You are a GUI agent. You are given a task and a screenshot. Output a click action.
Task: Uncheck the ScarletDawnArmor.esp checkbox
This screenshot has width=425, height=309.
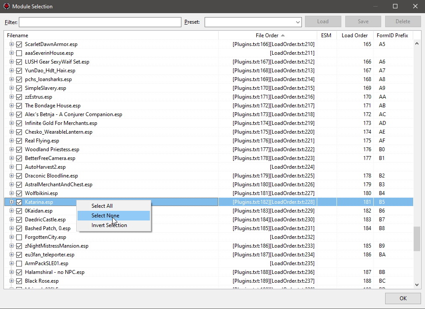(x=19, y=44)
